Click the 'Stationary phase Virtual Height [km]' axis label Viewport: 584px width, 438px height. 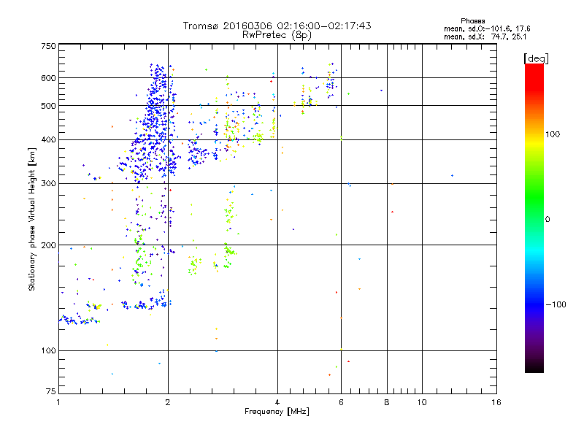(32, 219)
